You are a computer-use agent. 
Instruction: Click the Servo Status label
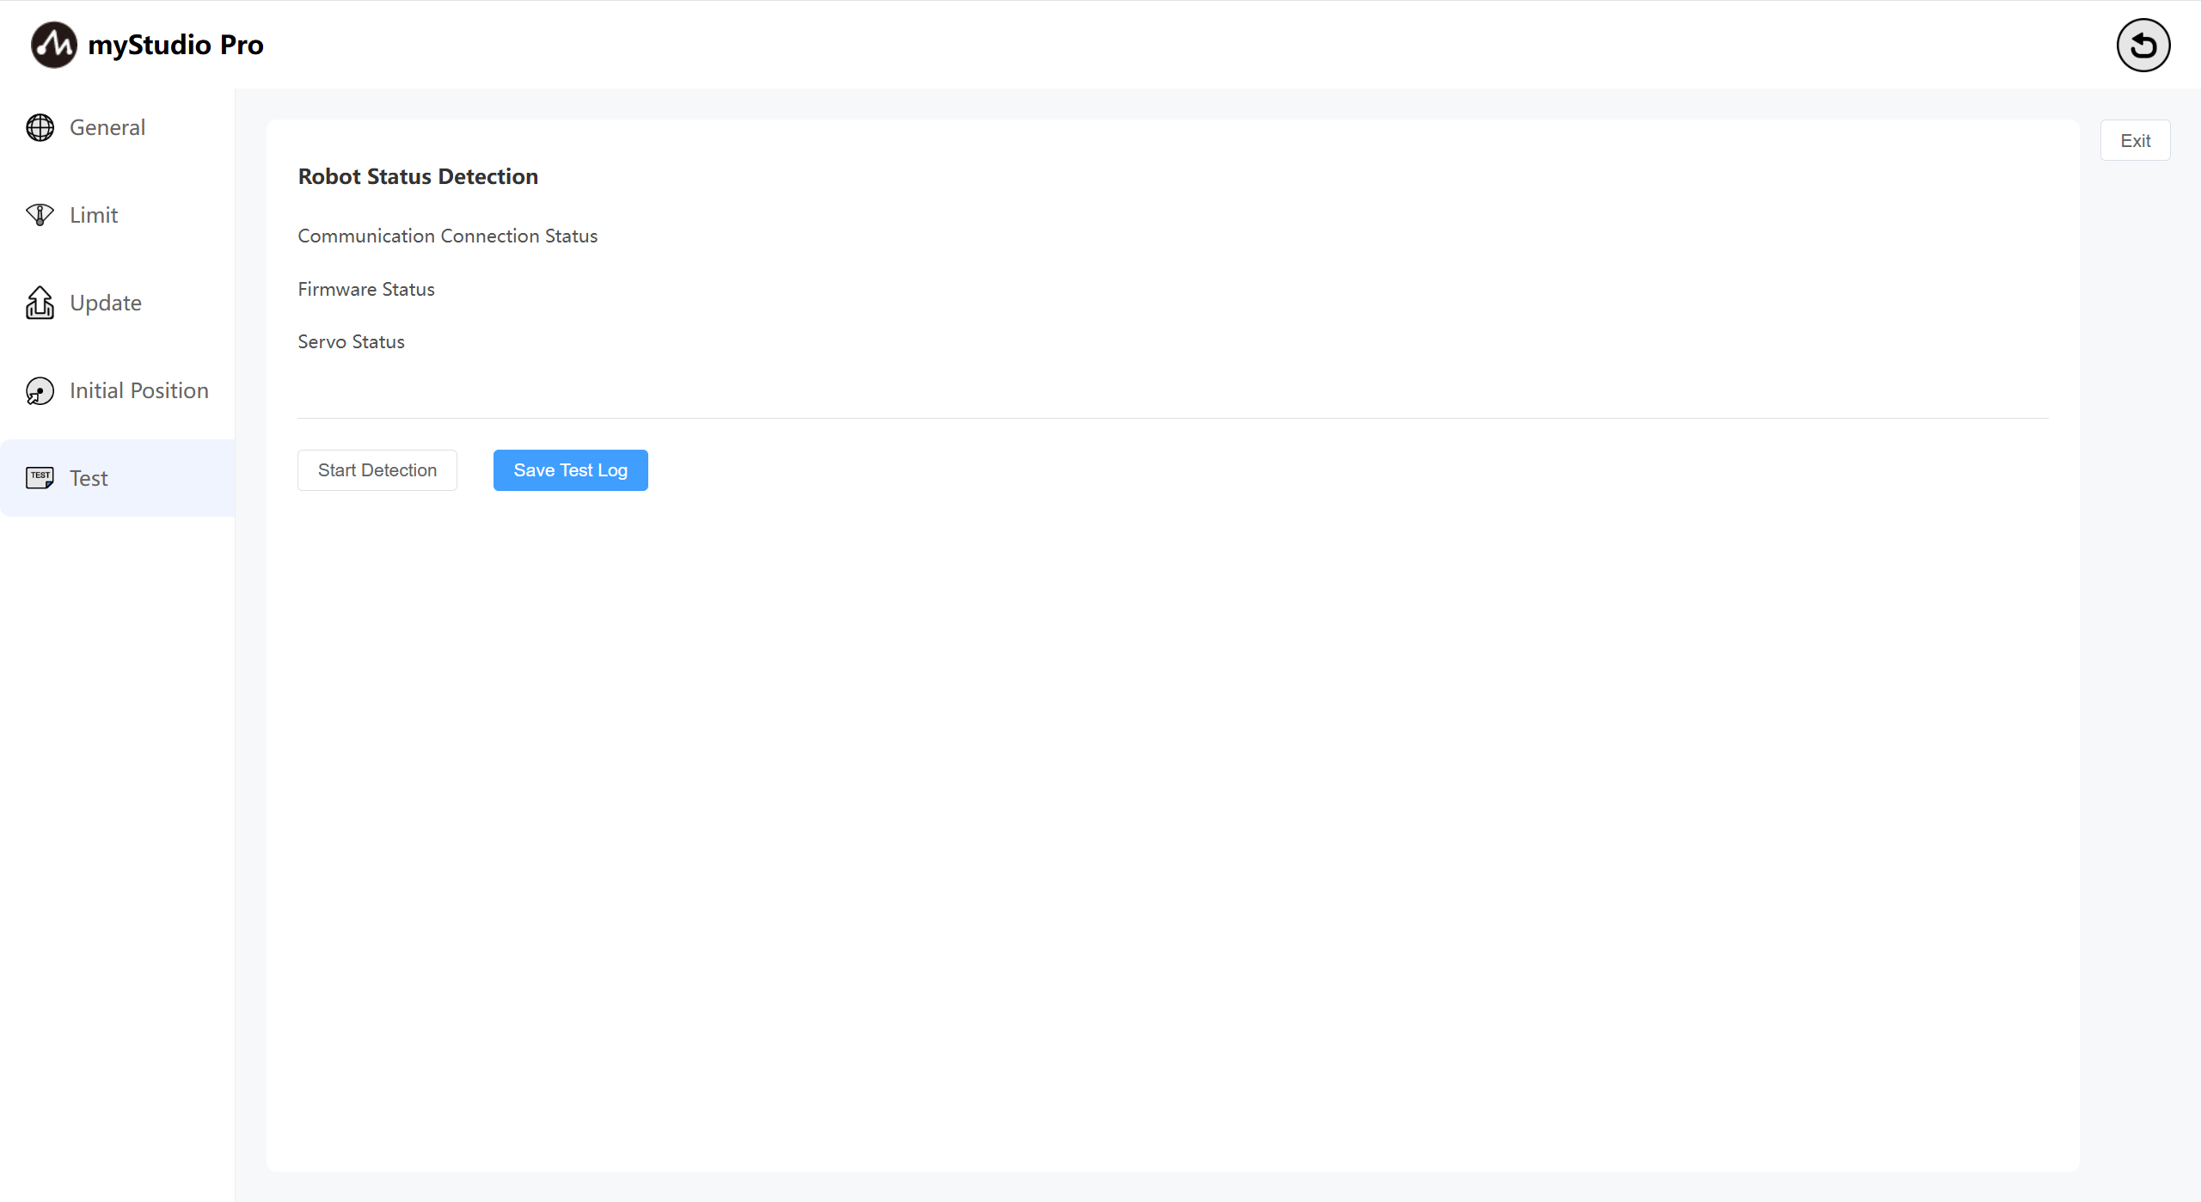(351, 341)
